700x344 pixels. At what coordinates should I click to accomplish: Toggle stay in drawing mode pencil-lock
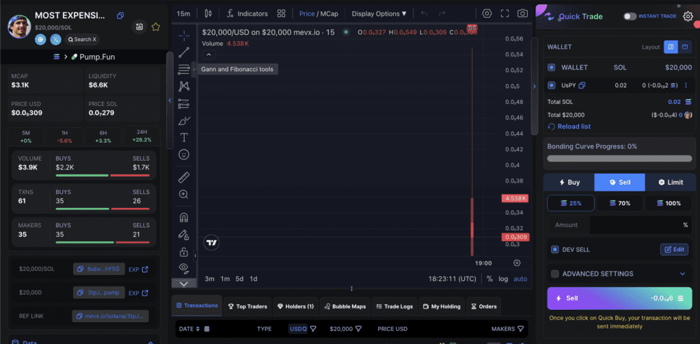click(183, 234)
